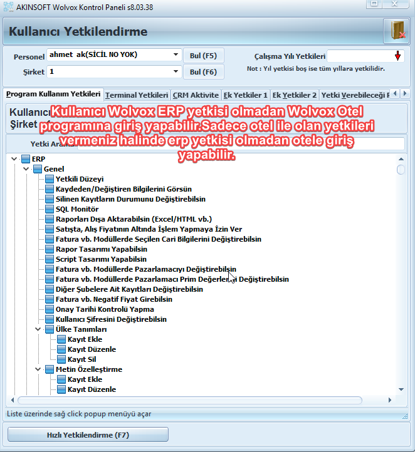Click horizontal scrollbar left arrow
Image resolution: width=415 pixels, height=452 pixels.
point(13,400)
